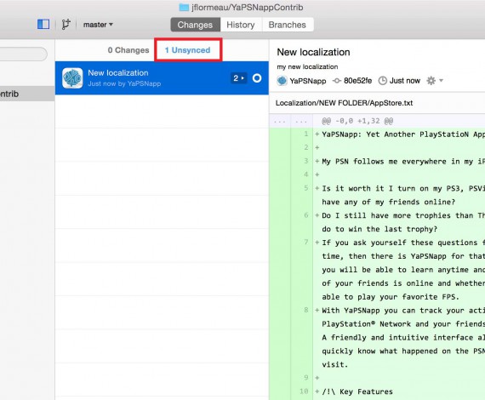The height and width of the screenshot is (400, 485).
Task: Click the create new branch icon
Action: (x=66, y=24)
